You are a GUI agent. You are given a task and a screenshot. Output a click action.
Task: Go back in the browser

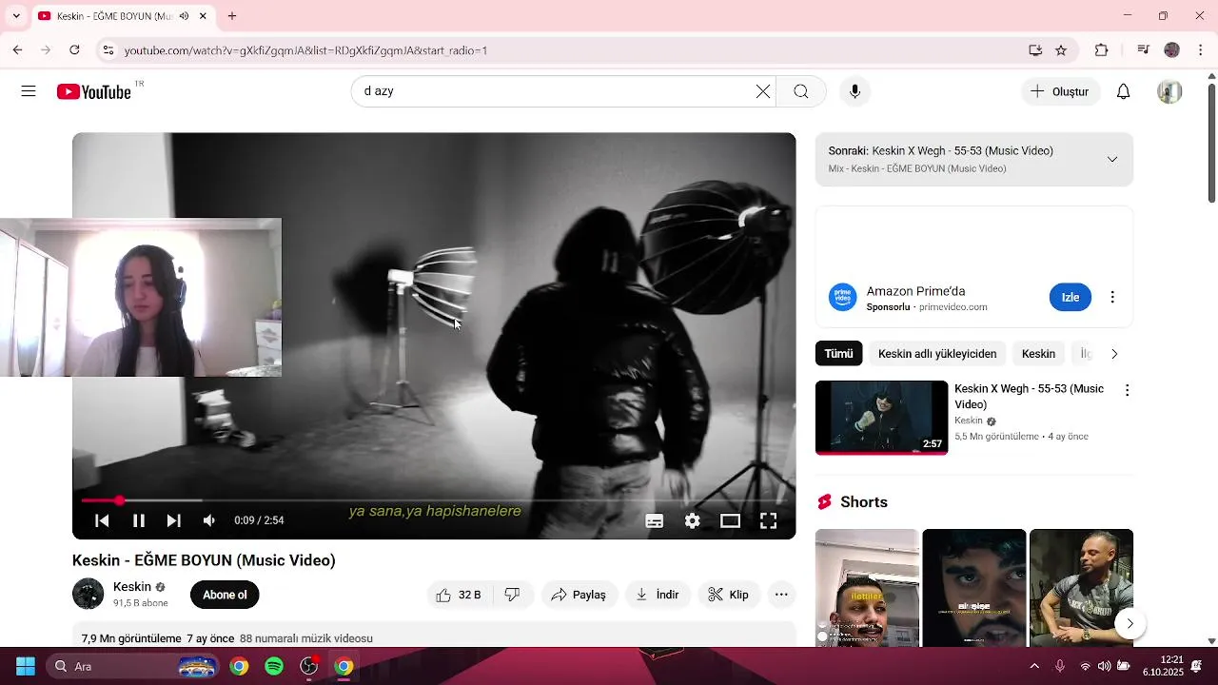[17, 49]
